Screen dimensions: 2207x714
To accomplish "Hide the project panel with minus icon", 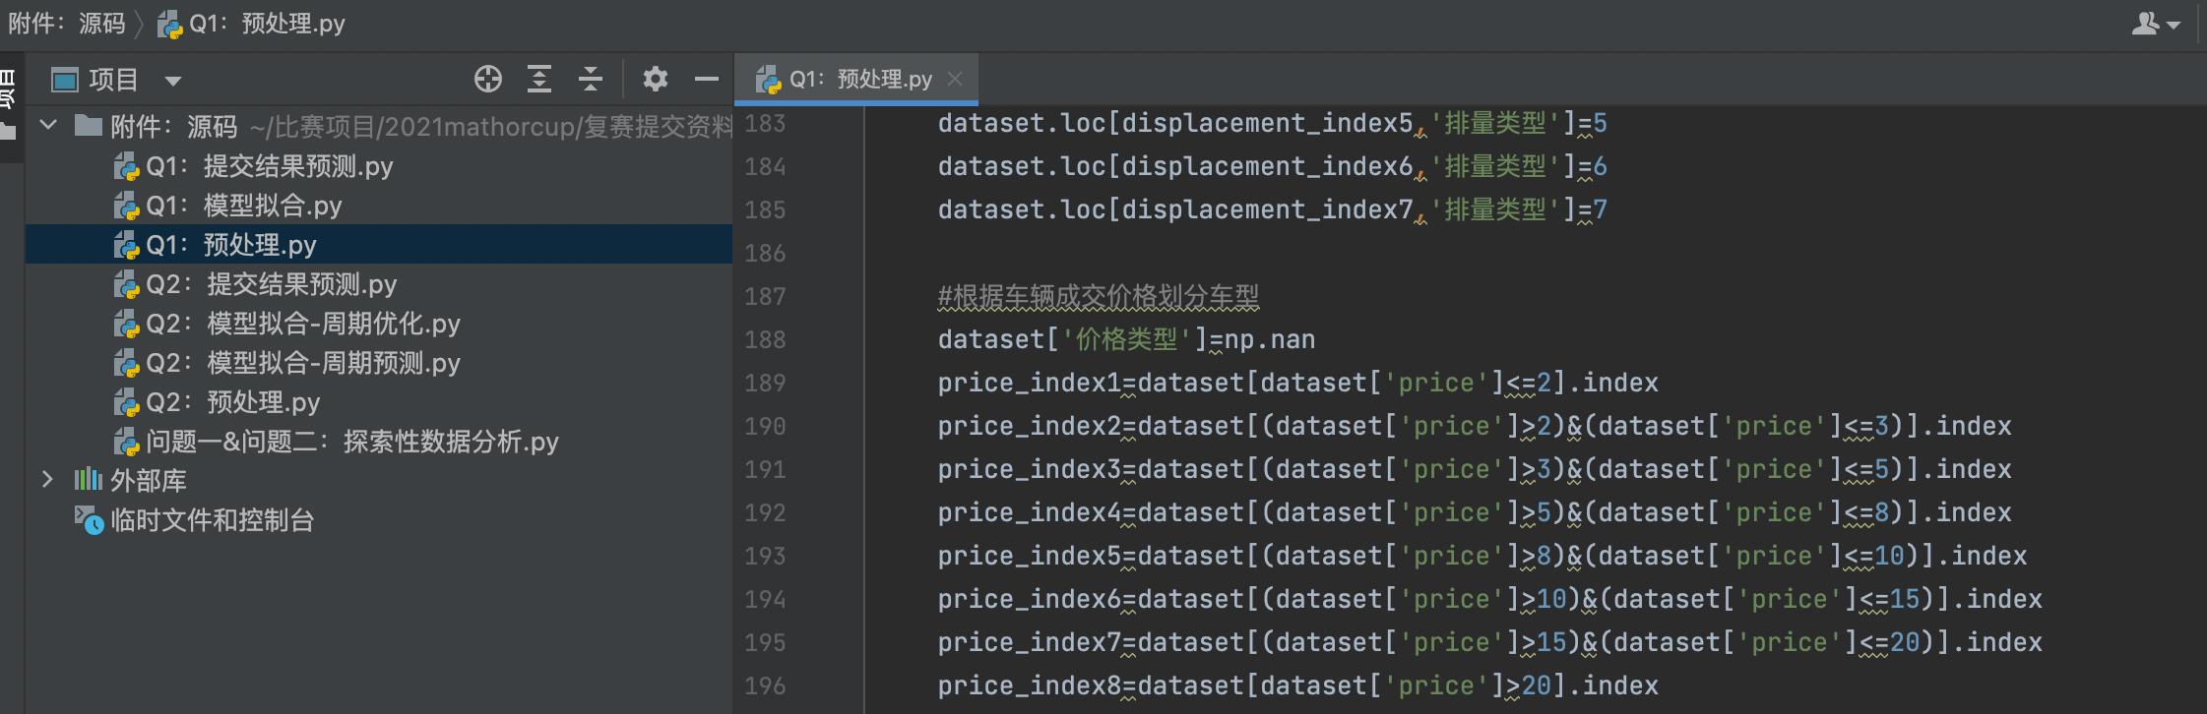I will [x=706, y=79].
